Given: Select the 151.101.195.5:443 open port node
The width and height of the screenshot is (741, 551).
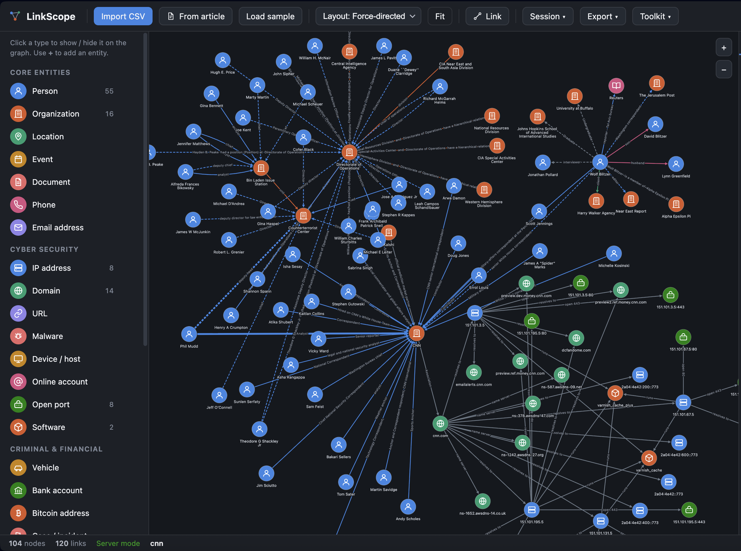Looking at the screenshot, I should pyautogui.click(x=689, y=510).
